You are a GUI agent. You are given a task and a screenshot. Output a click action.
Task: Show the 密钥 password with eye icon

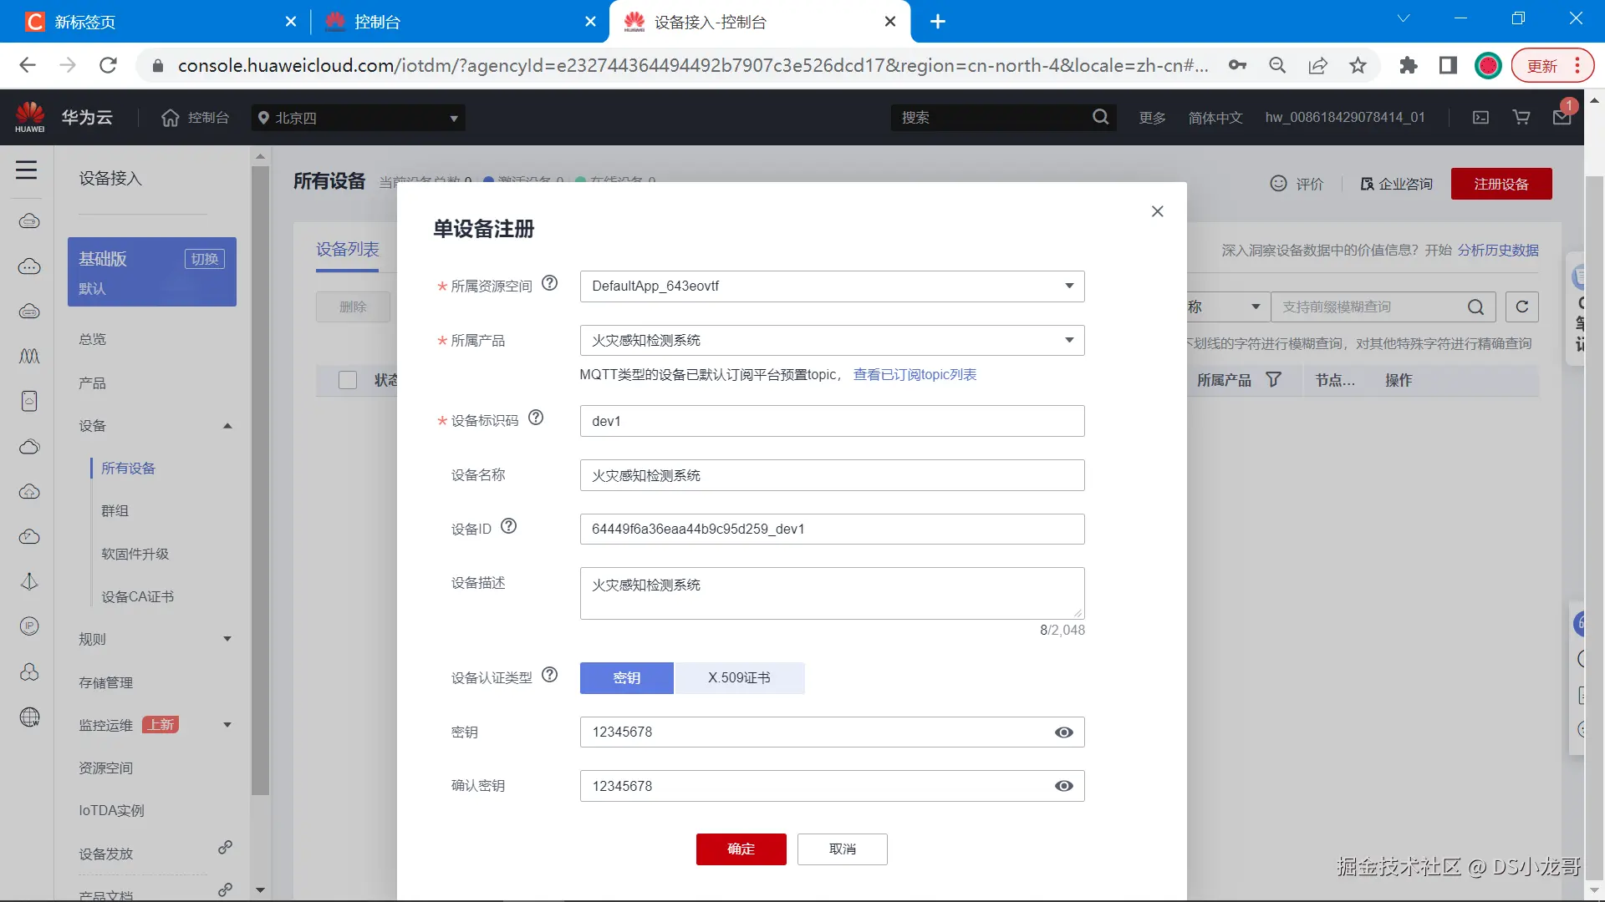click(x=1063, y=732)
